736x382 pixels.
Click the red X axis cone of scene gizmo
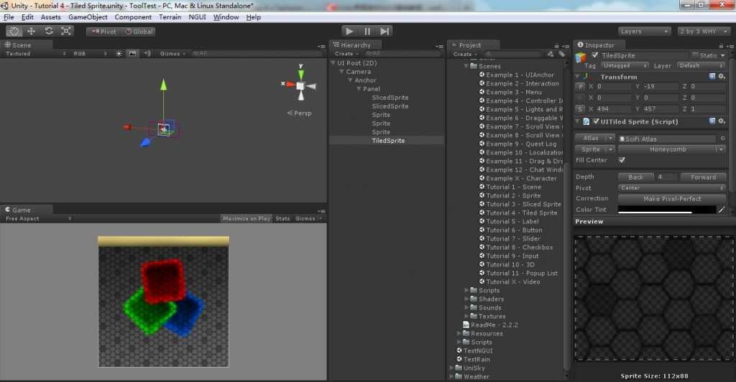(x=290, y=84)
